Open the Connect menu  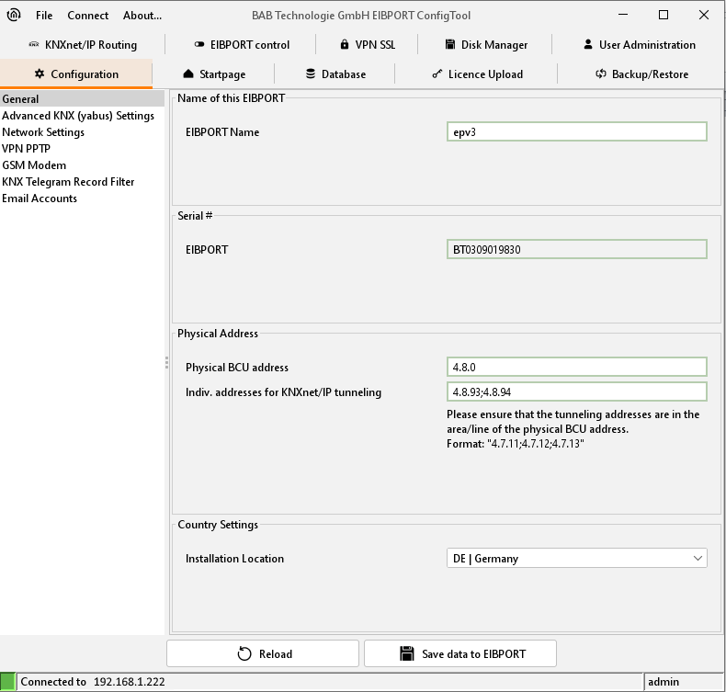tap(88, 16)
